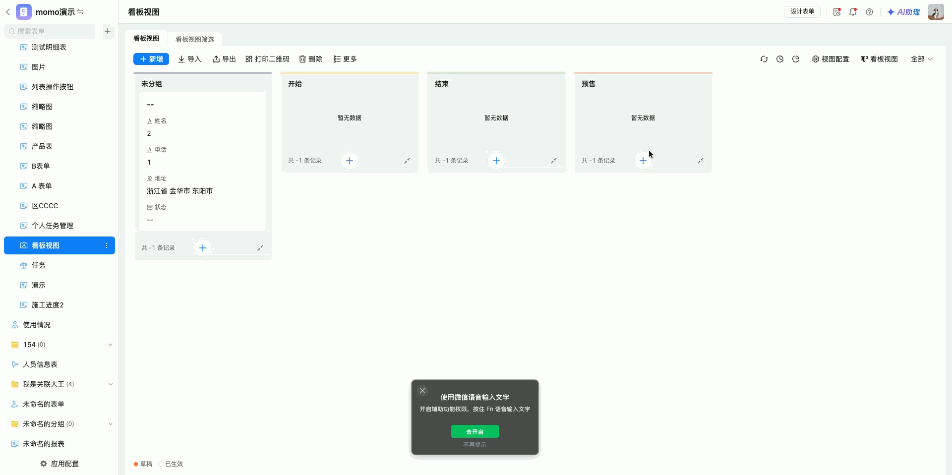
Task: Click 导入 import in the toolbar
Action: (x=189, y=59)
